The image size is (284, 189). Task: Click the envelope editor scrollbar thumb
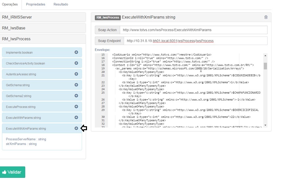pos(265,66)
